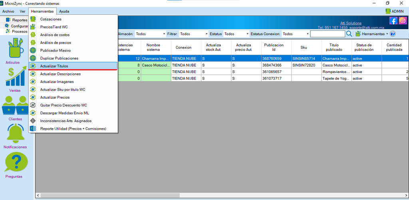Click the horizontal scrollbar right arrow
This screenshot has width=409, height=200.
coord(406,195)
